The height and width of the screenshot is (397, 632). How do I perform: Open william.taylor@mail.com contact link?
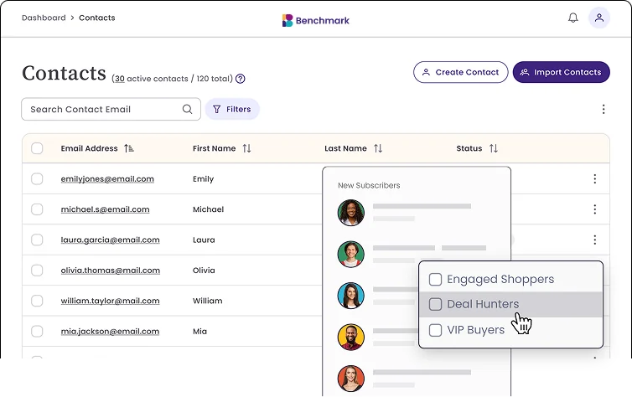[110, 301]
